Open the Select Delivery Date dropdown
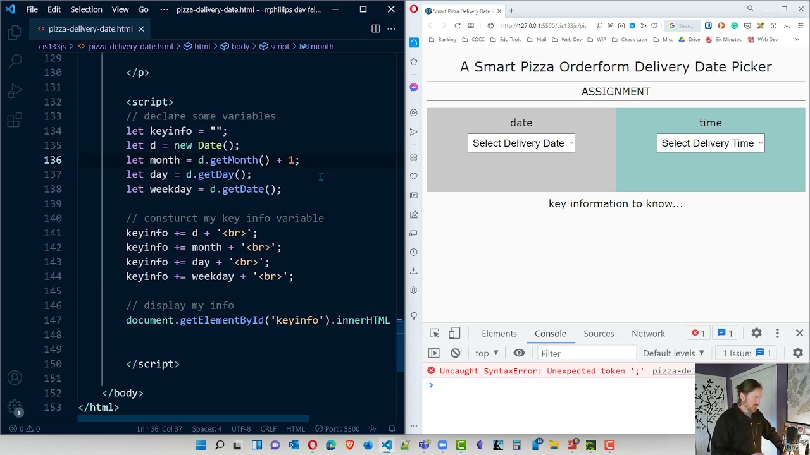The height and width of the screenshot is (455, 810). click(521, 143)
